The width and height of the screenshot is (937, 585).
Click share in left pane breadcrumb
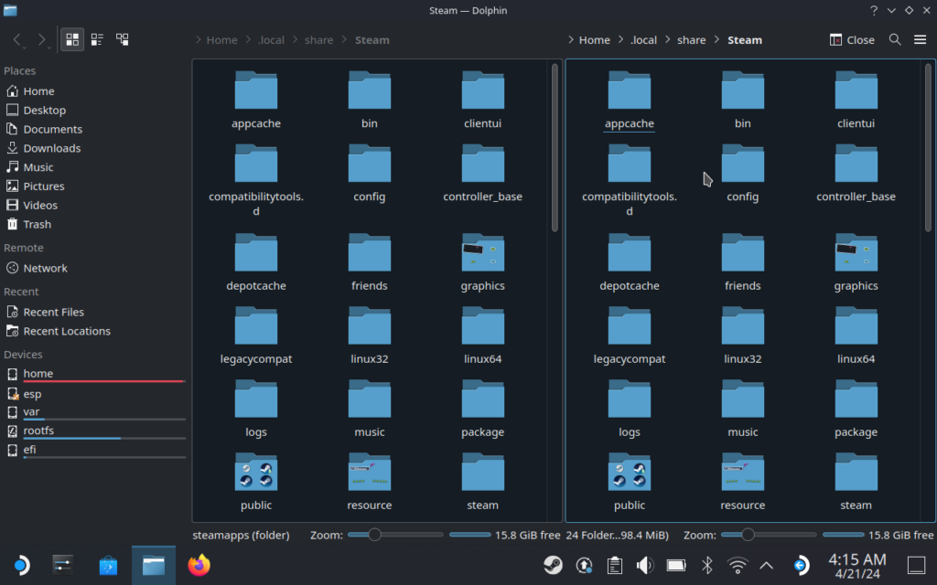pos(318,40)
